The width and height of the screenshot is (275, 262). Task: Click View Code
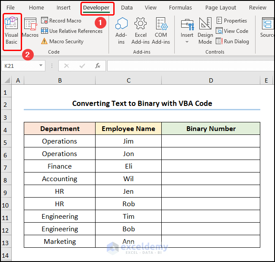[x=232, y=31]
